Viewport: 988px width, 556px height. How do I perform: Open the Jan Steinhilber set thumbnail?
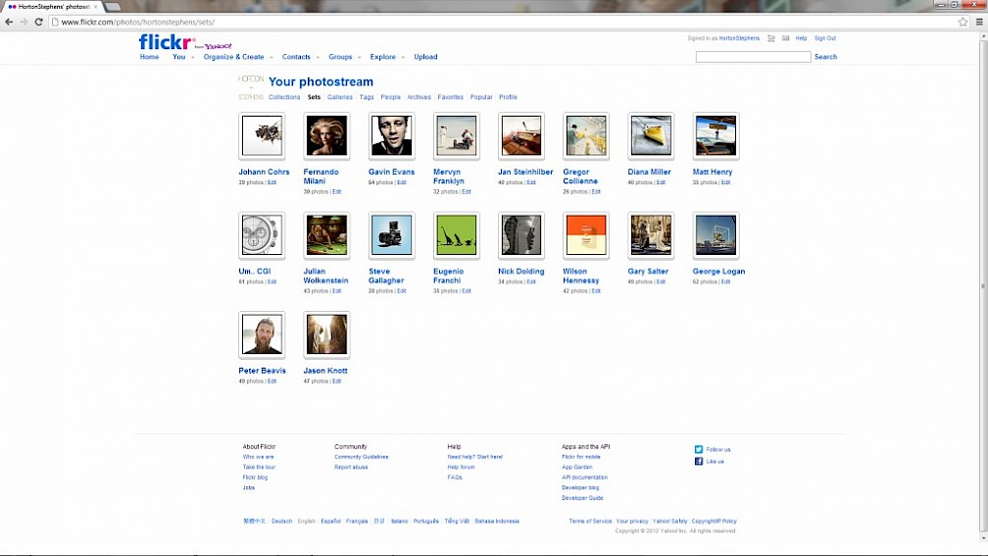click(x=521, y=135)
